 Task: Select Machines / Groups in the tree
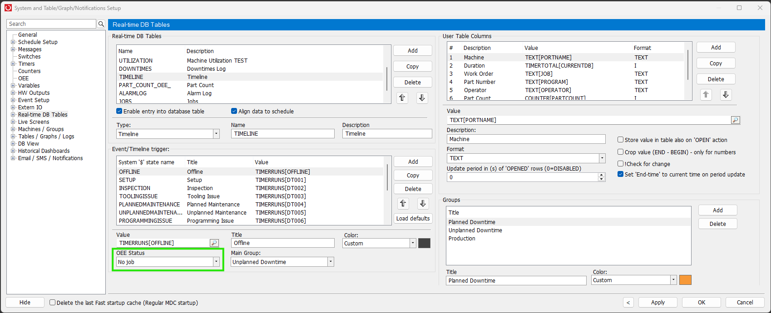point(41,129)
